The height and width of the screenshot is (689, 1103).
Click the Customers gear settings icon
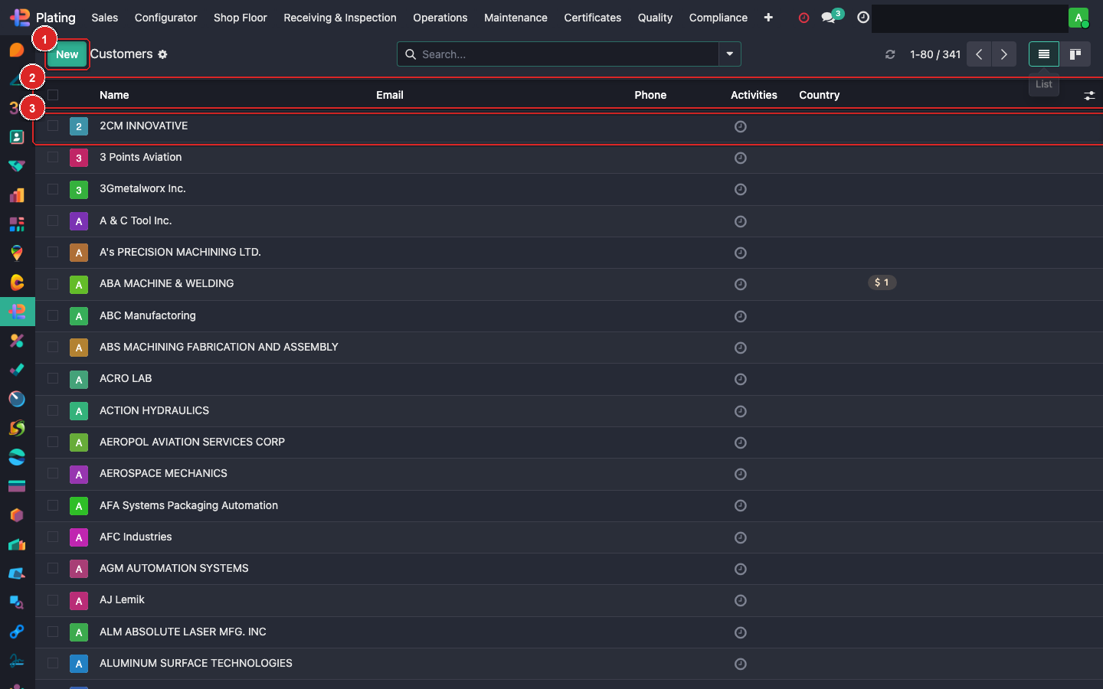click(x=162, y=54)
